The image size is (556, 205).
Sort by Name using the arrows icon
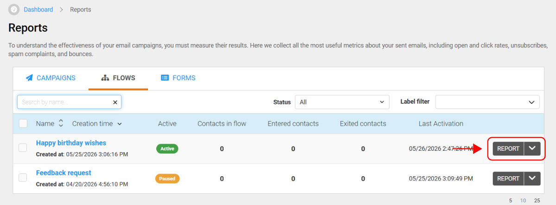click(61, 123)
